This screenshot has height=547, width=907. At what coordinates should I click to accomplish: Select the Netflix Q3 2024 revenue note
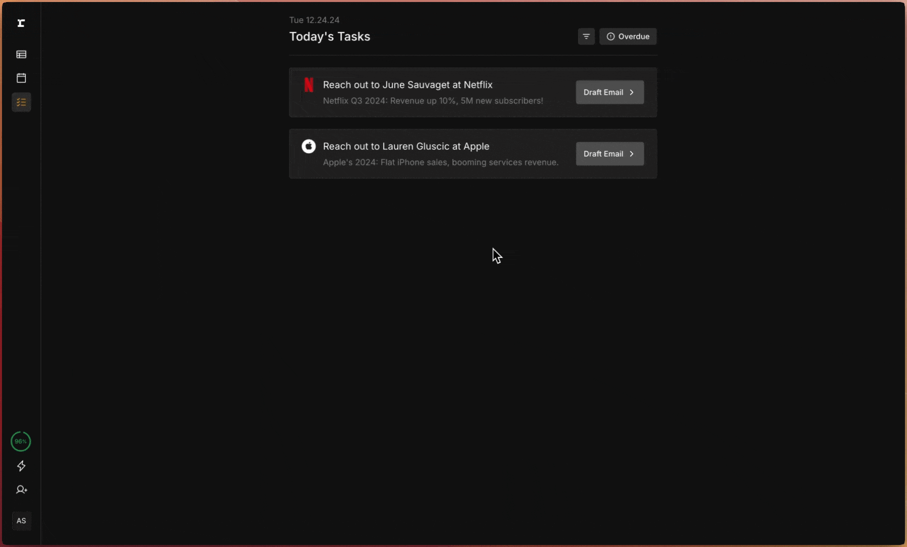(433, 101)
